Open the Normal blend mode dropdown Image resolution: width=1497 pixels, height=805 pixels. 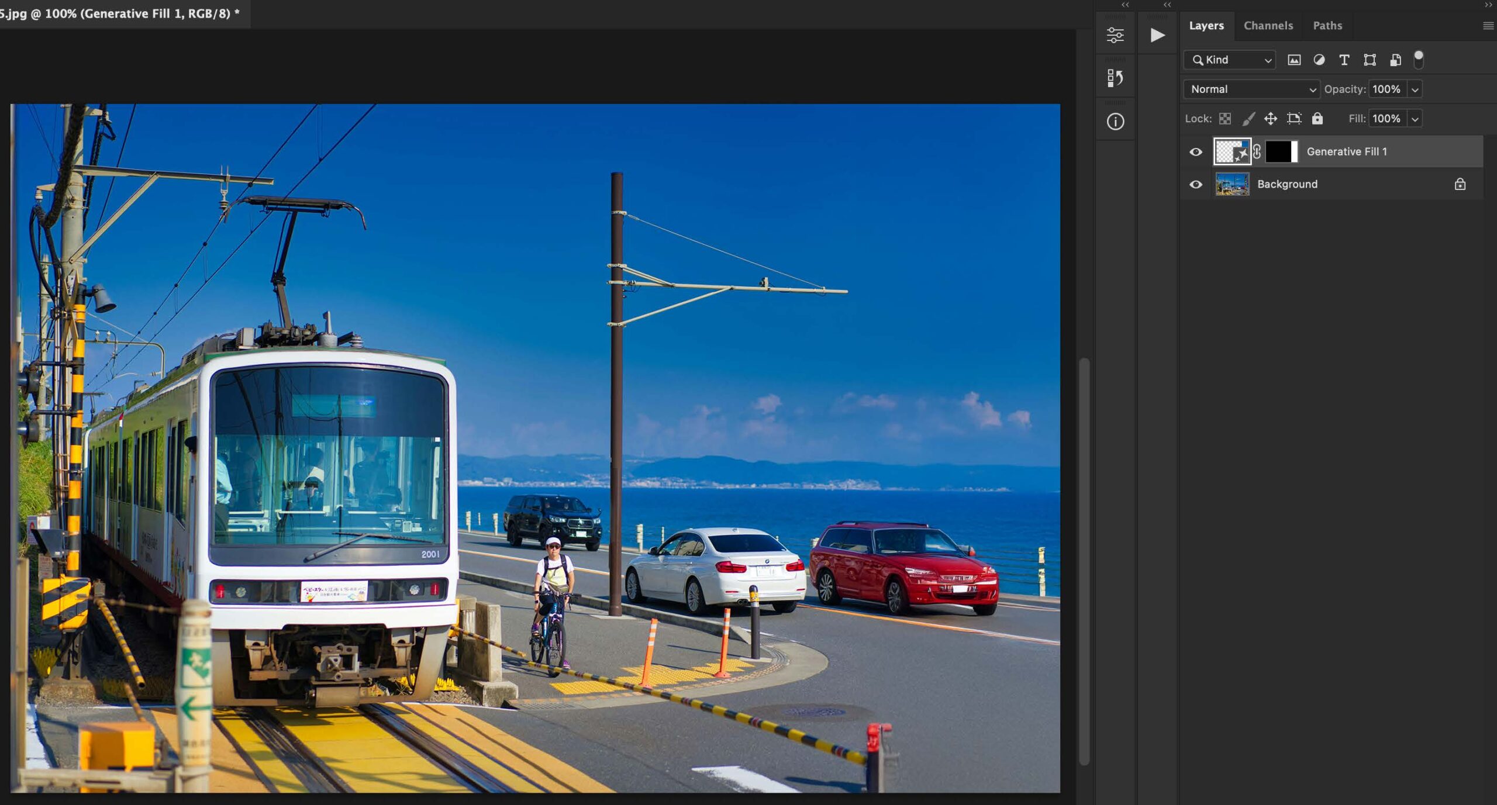pos(1251,89)
